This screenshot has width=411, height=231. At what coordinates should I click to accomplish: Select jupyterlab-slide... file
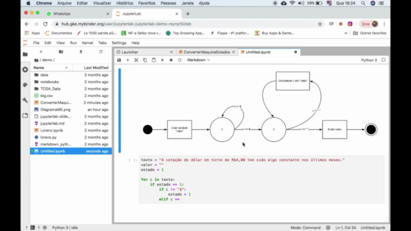[71, 117]
